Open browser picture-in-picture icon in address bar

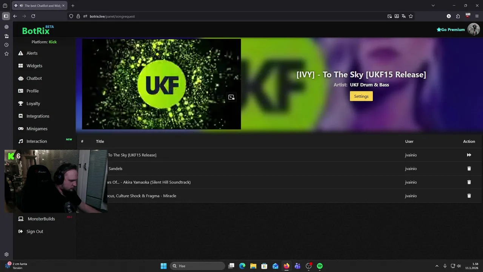(389, 16)
